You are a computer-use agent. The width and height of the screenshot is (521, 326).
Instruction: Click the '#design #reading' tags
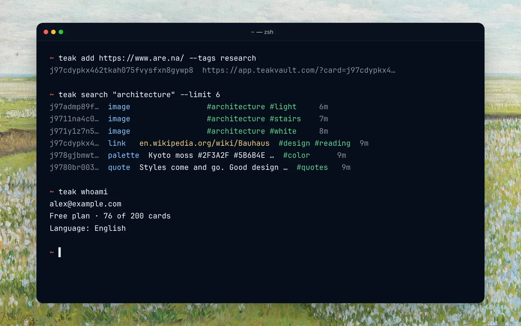(315, 143)
